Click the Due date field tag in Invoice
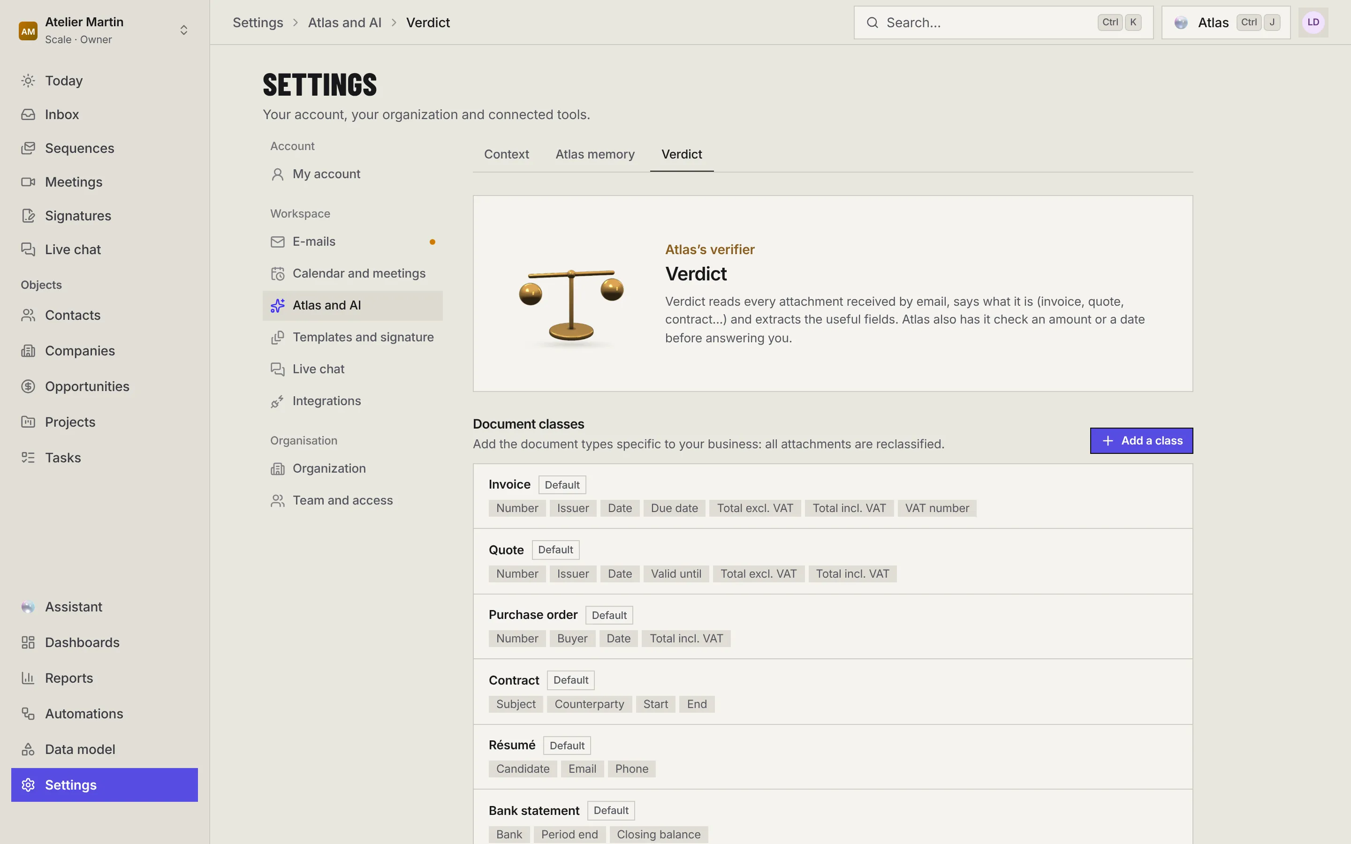1351x844 pixels. pos(675,509)
